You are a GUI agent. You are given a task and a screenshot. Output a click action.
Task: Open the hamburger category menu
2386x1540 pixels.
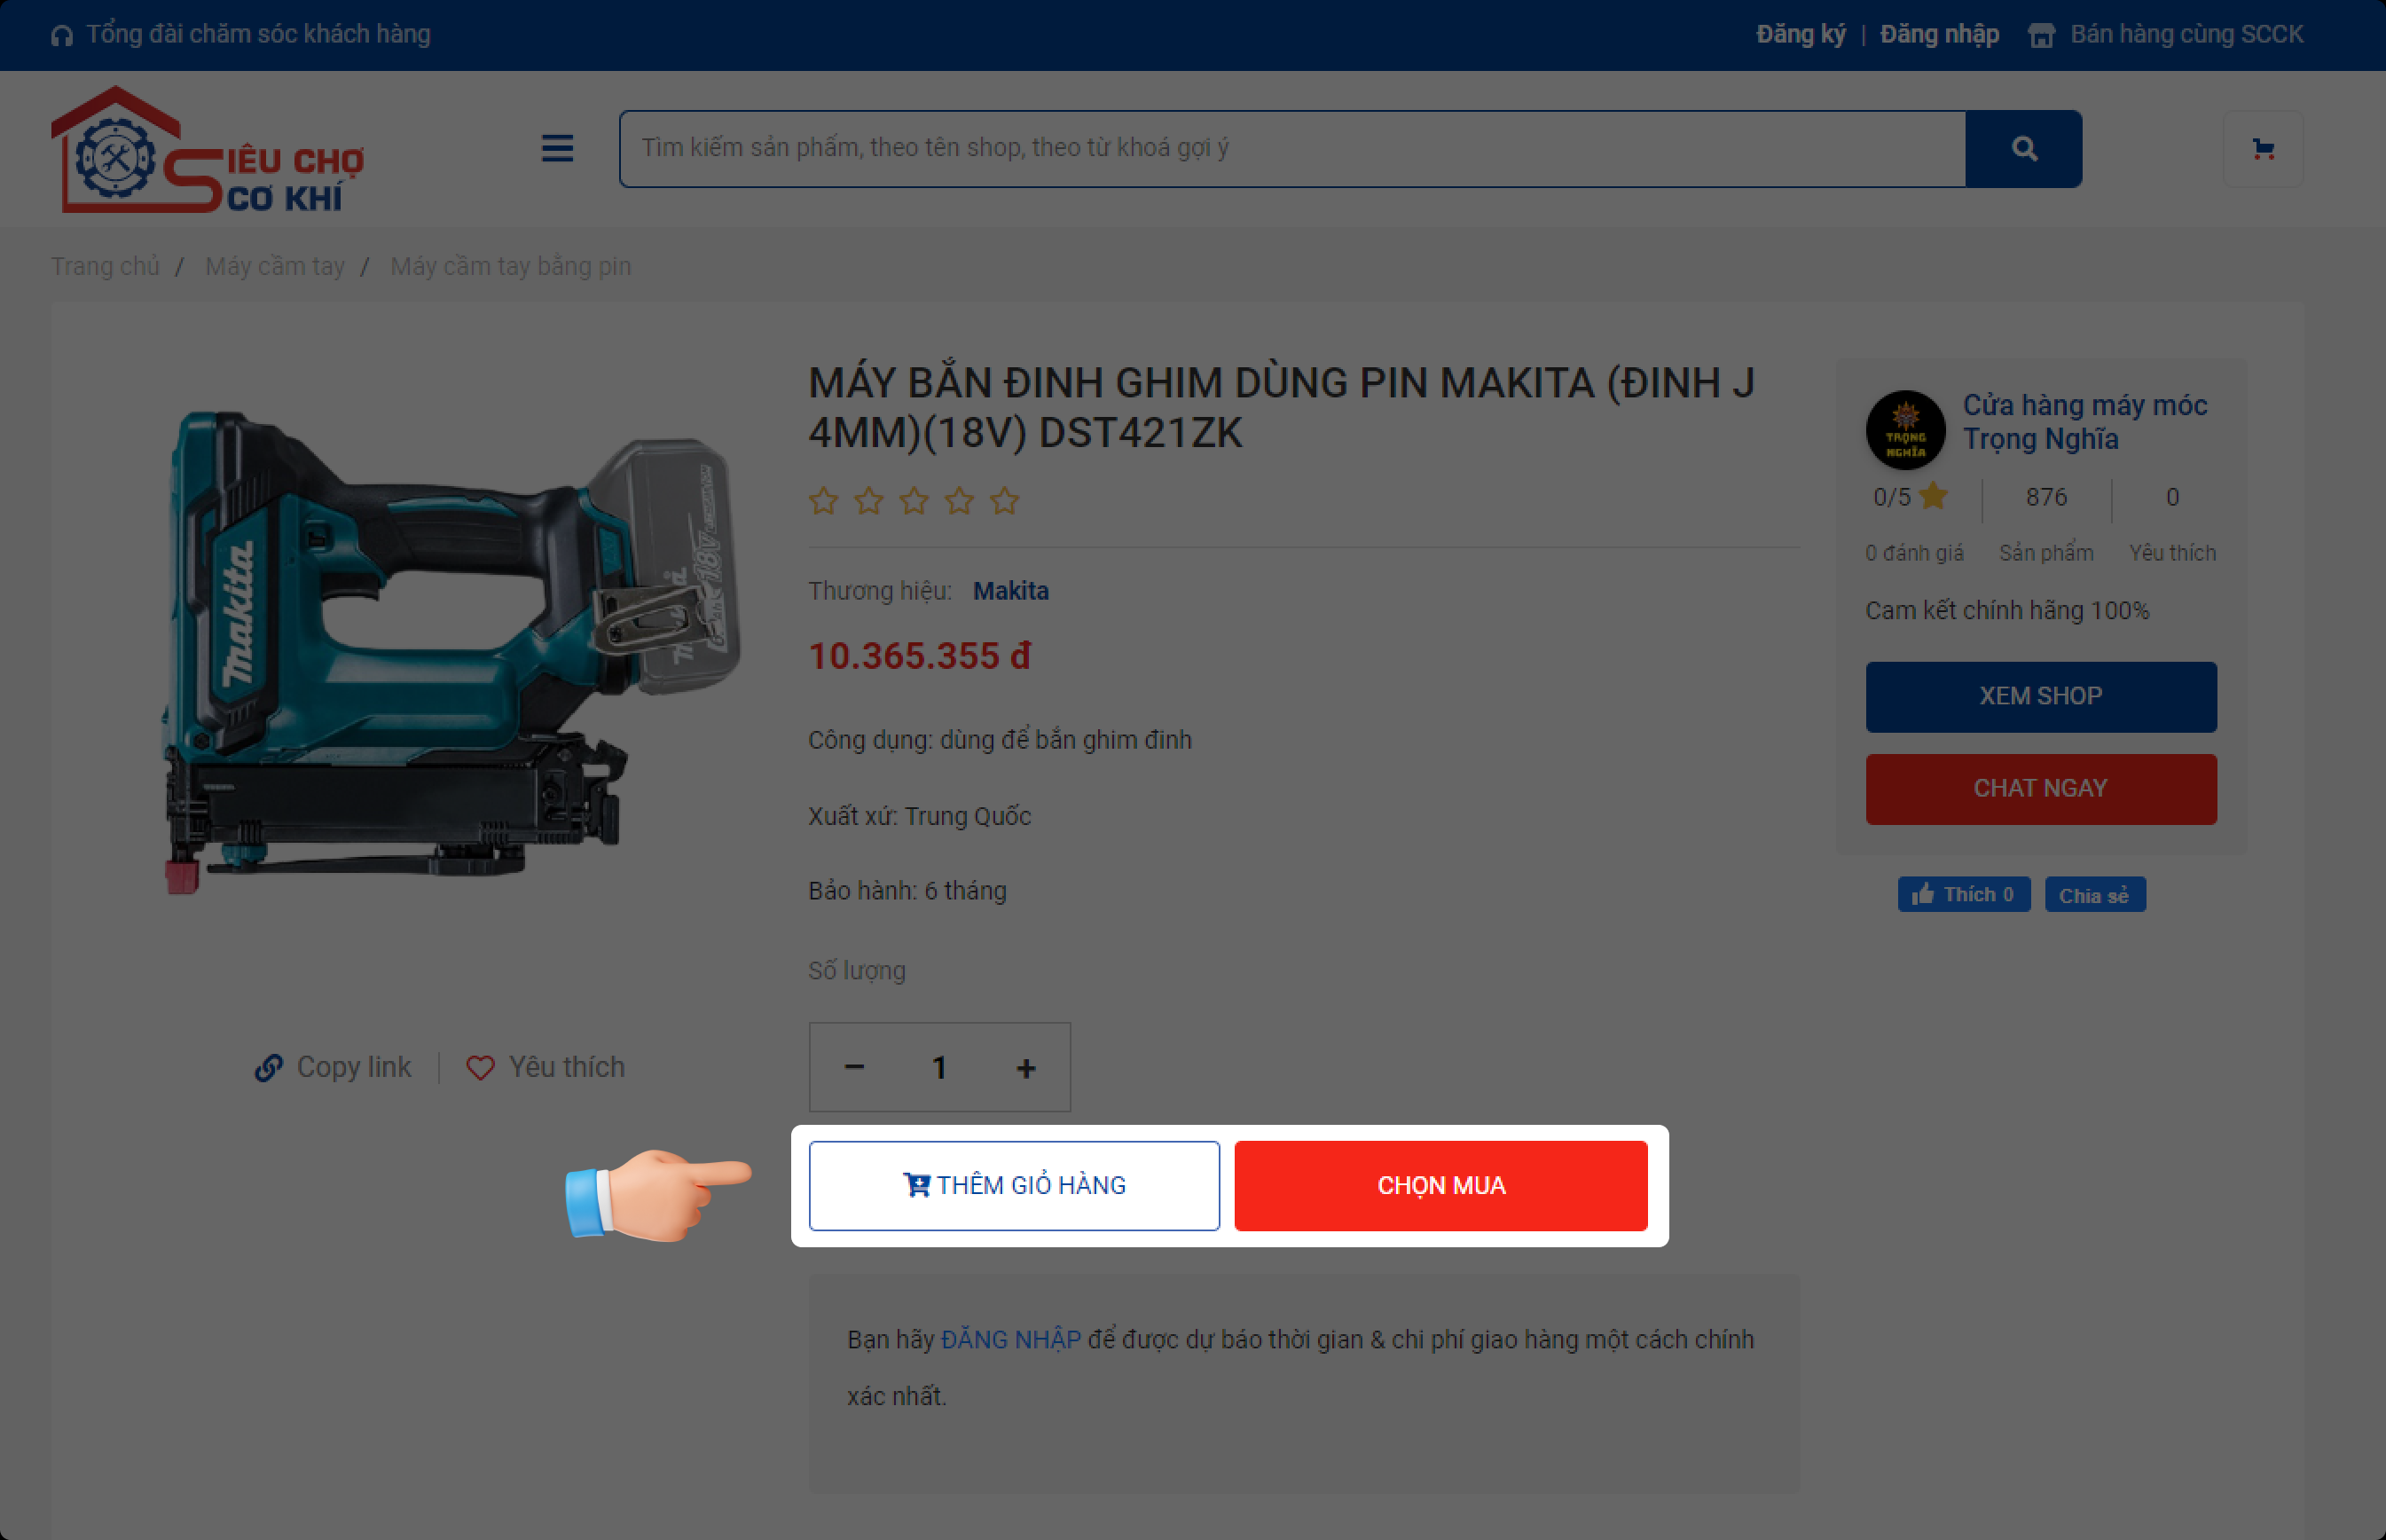557,148
